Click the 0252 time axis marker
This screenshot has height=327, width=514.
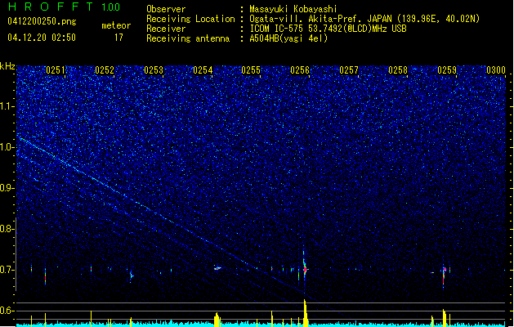105,69
